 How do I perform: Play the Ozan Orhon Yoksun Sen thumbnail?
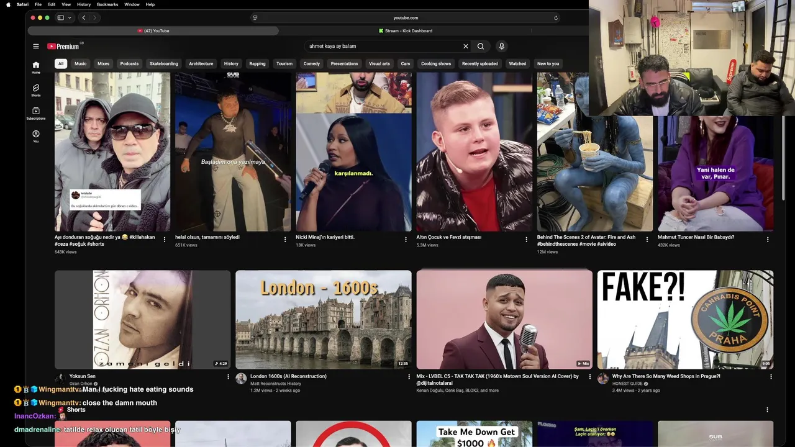click(142, 320)
